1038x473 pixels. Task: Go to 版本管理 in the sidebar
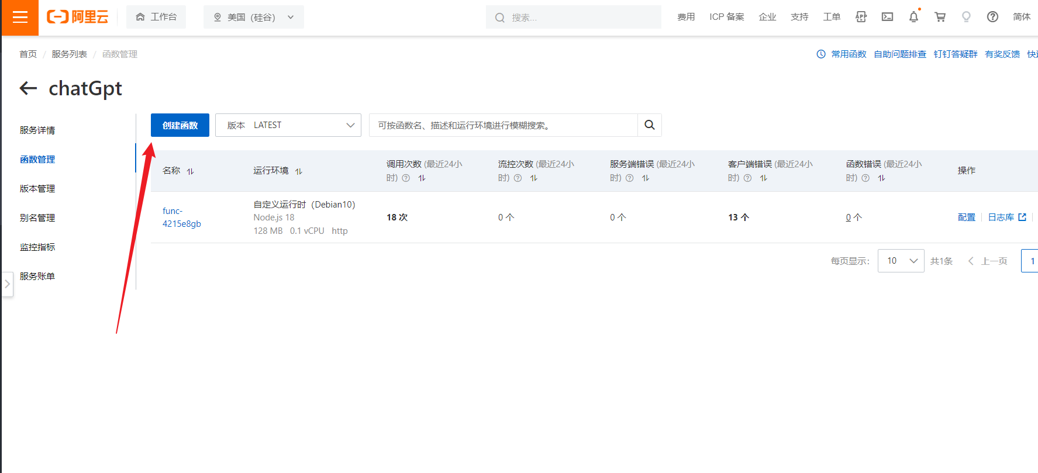(x=37, y=189)
